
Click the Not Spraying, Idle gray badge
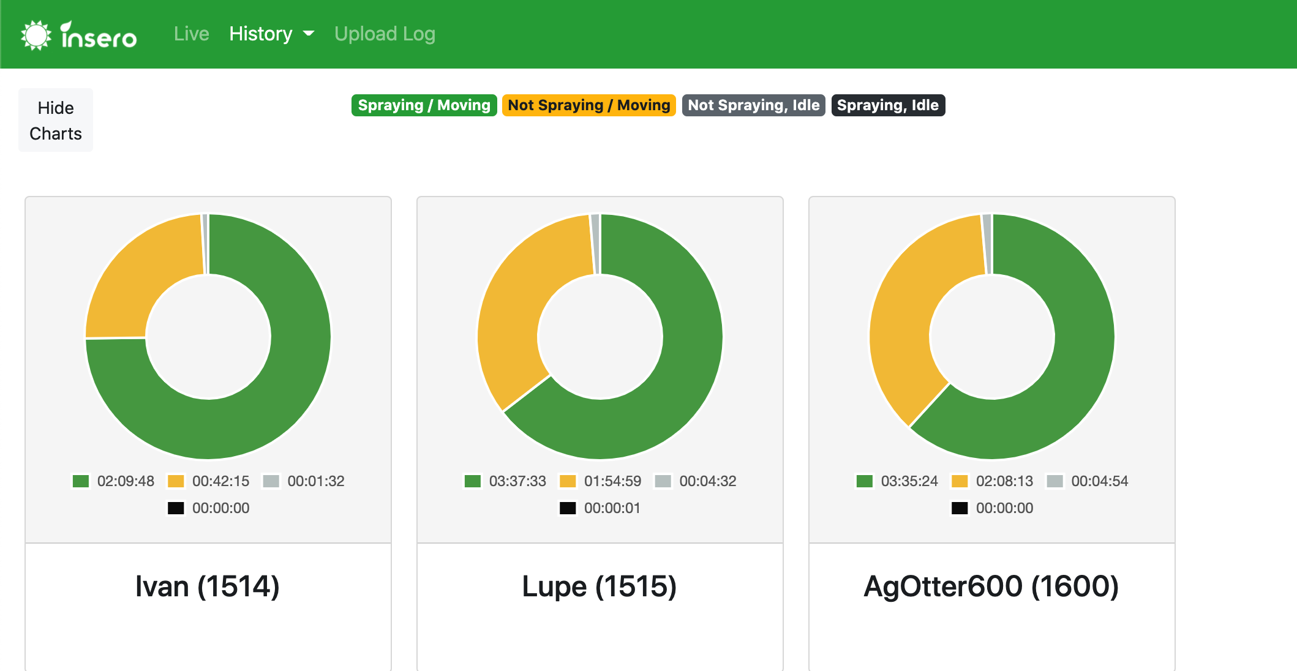click(753, 105)
